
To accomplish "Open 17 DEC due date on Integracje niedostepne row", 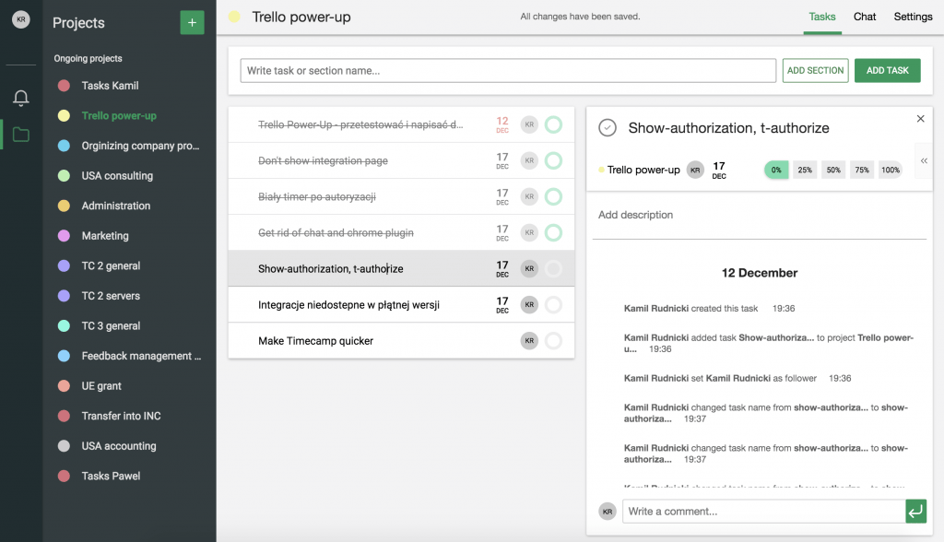I will point(502,305).
